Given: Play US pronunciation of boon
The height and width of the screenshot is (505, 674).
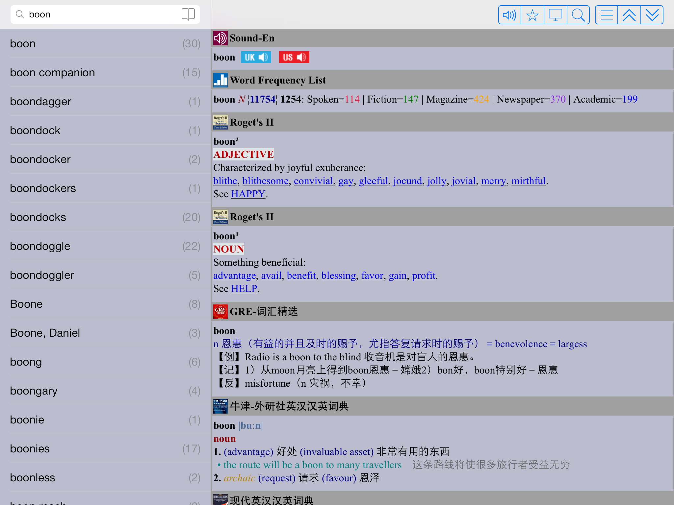Looking at the screenshot, I should tap(294, 57).
